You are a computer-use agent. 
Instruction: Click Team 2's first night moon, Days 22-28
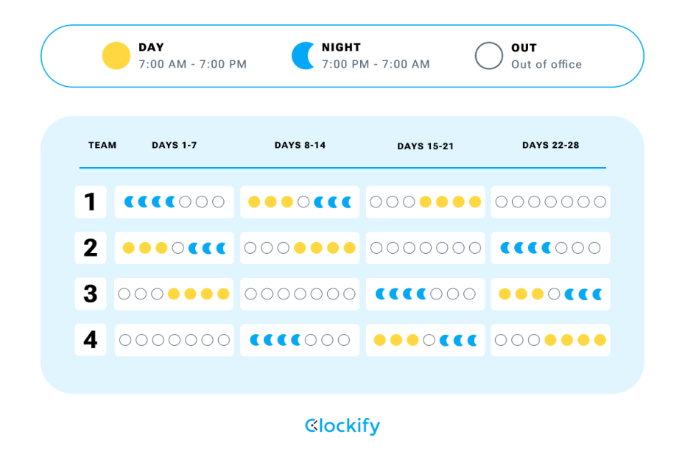tap(506, 248)
